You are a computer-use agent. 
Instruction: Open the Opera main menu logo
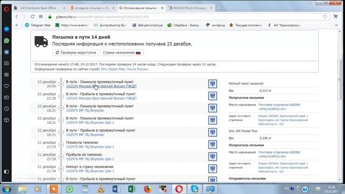(x=6, y=9)
